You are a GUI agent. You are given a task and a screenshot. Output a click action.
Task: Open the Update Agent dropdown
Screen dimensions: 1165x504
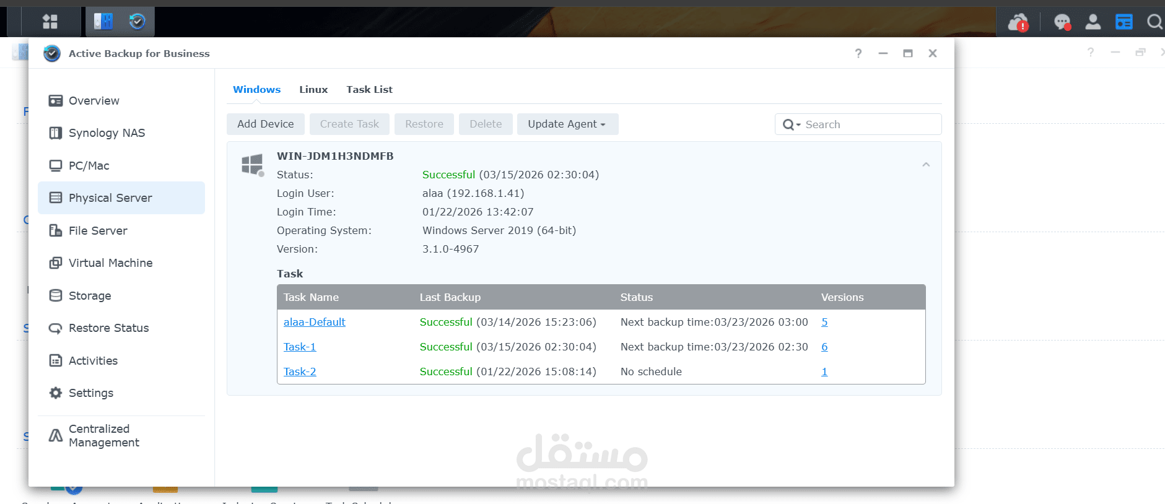pyautogui.click(x=567, y=124)
